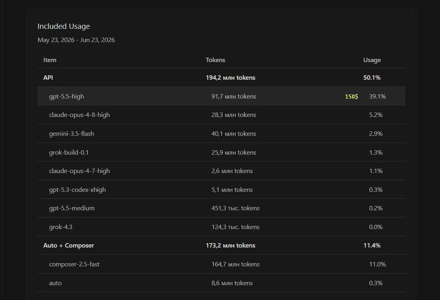The width and height of the screenshot is (440, 300).
Task: Click the gpt-5.5-high usage 39.1%
Action: pos(377,96)
